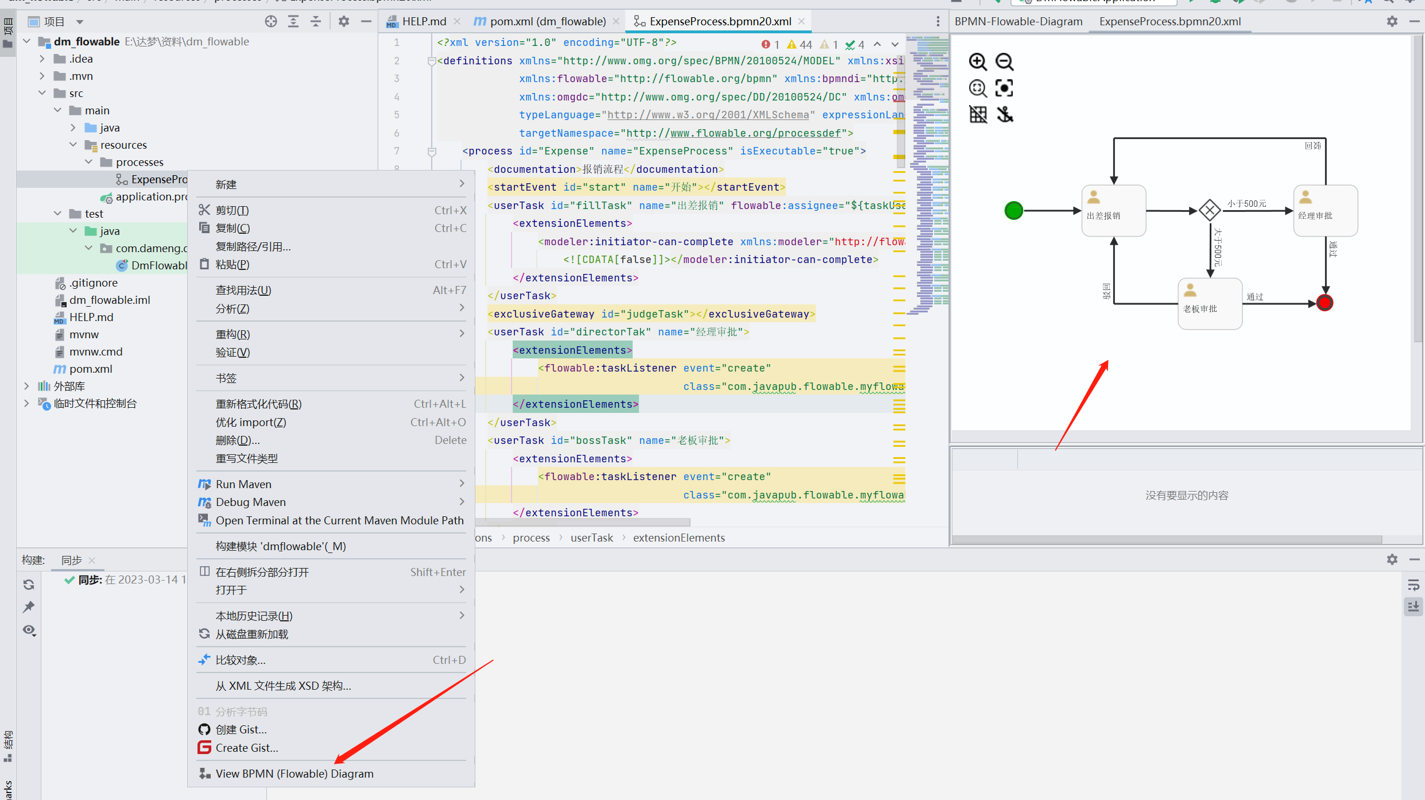Rerun sync in the build panel
The image size is (1425, 800).
point(29,585)
